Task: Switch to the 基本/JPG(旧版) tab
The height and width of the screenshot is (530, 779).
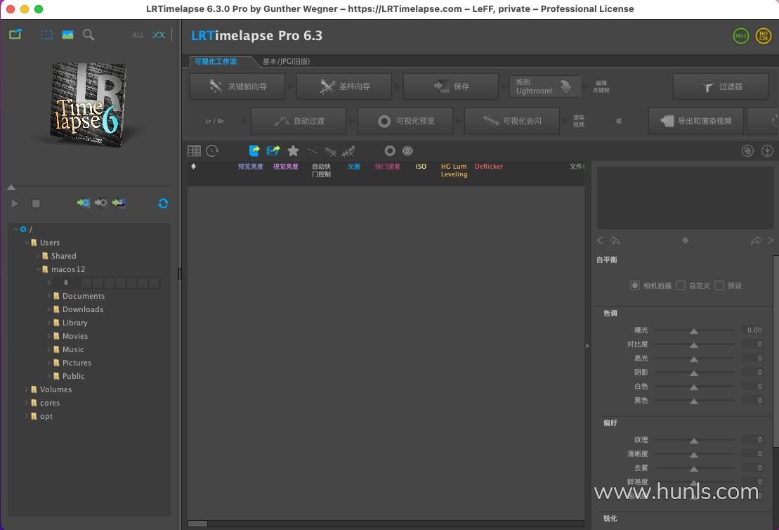Action: pos(286,62)
